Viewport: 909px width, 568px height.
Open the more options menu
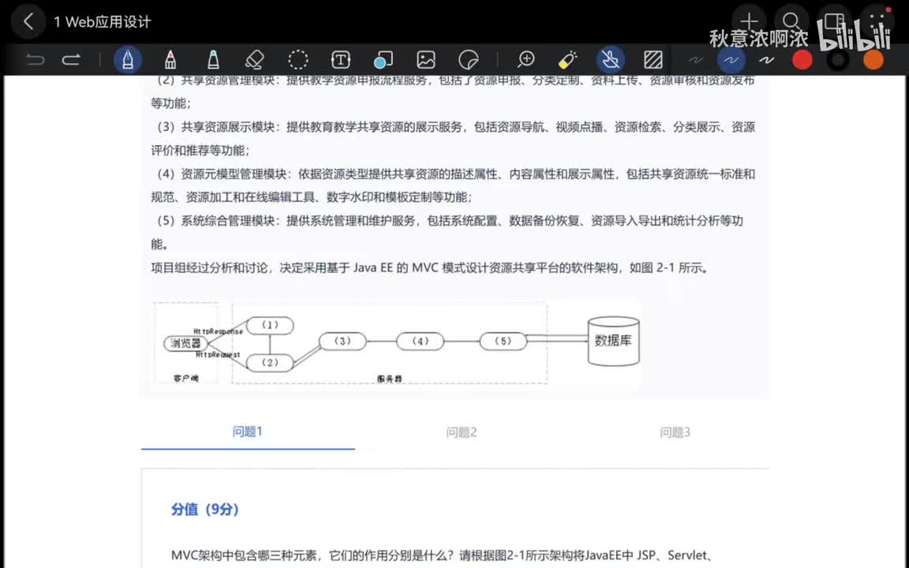877,22
